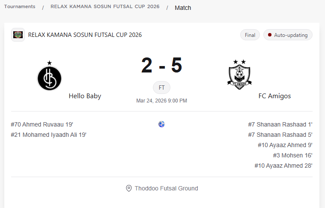
Task: Click the location pin icon
Action: pyautogui.click(x=128, y=188)
